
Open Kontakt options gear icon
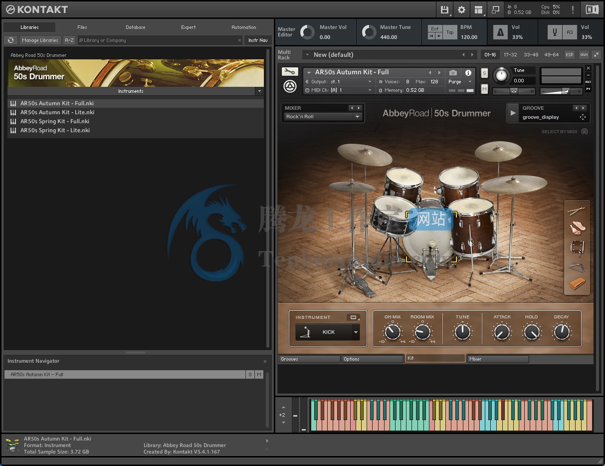point(462,9)
